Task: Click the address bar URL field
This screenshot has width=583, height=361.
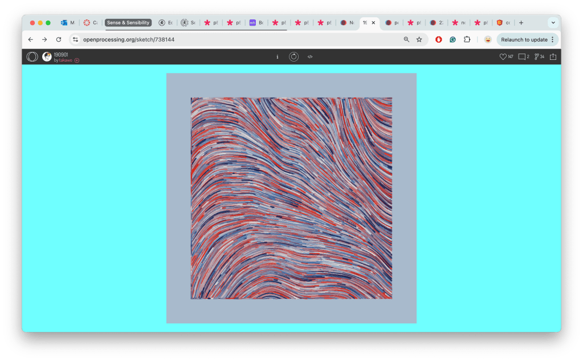Action: point(228,39)
